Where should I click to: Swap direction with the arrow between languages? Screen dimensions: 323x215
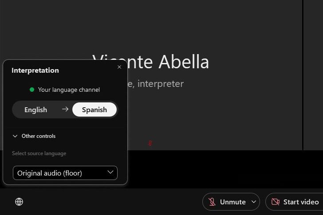65,109
